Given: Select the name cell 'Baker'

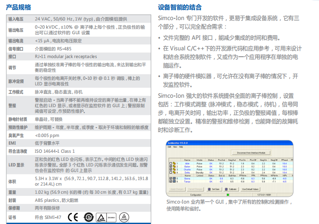Looking at the screenshot, I should (187, 166).
